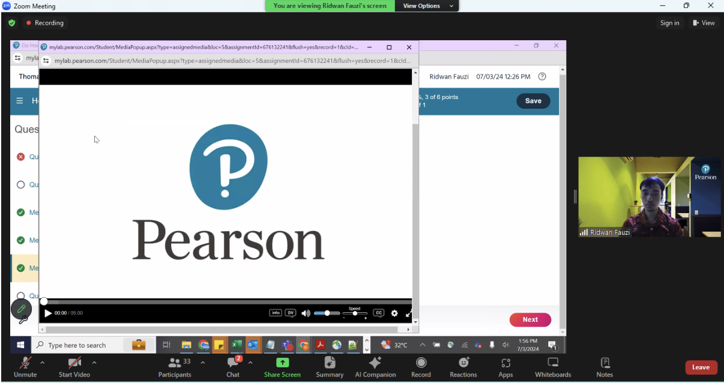Open meeting Notes

[605, 366]
